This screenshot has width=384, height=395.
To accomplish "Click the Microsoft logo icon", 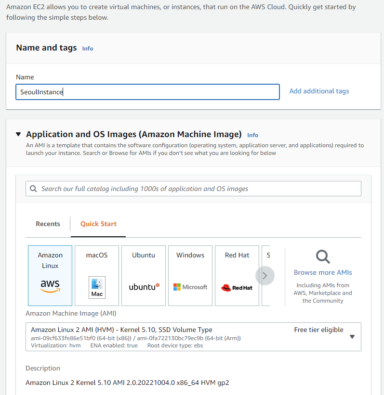I will (x=190, y=287).
